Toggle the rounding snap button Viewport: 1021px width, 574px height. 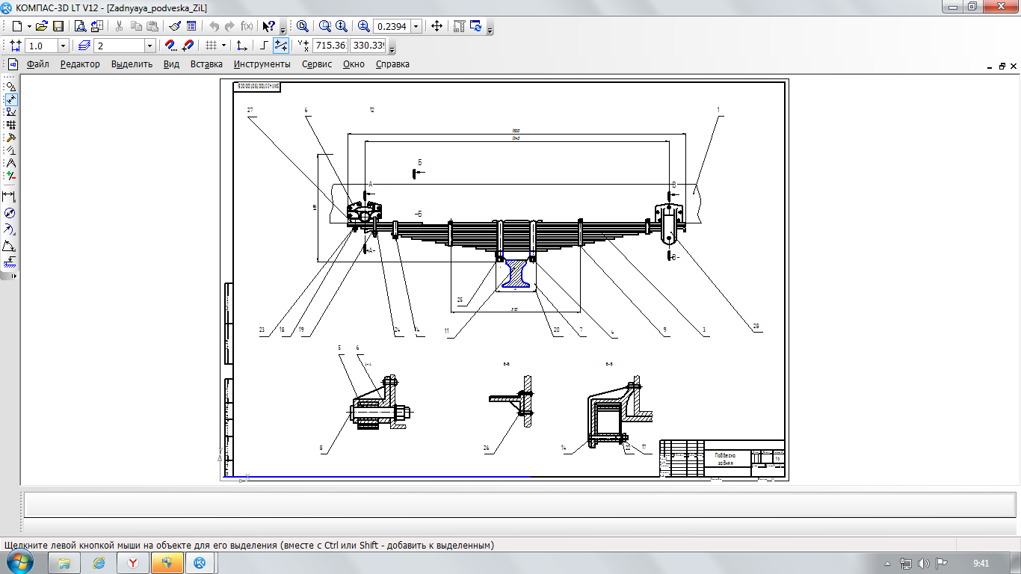click(281, 46)
